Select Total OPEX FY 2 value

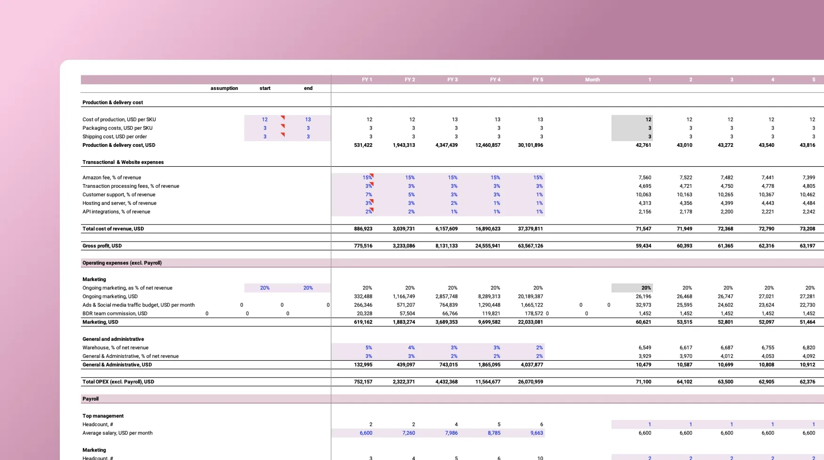(403, 382)
